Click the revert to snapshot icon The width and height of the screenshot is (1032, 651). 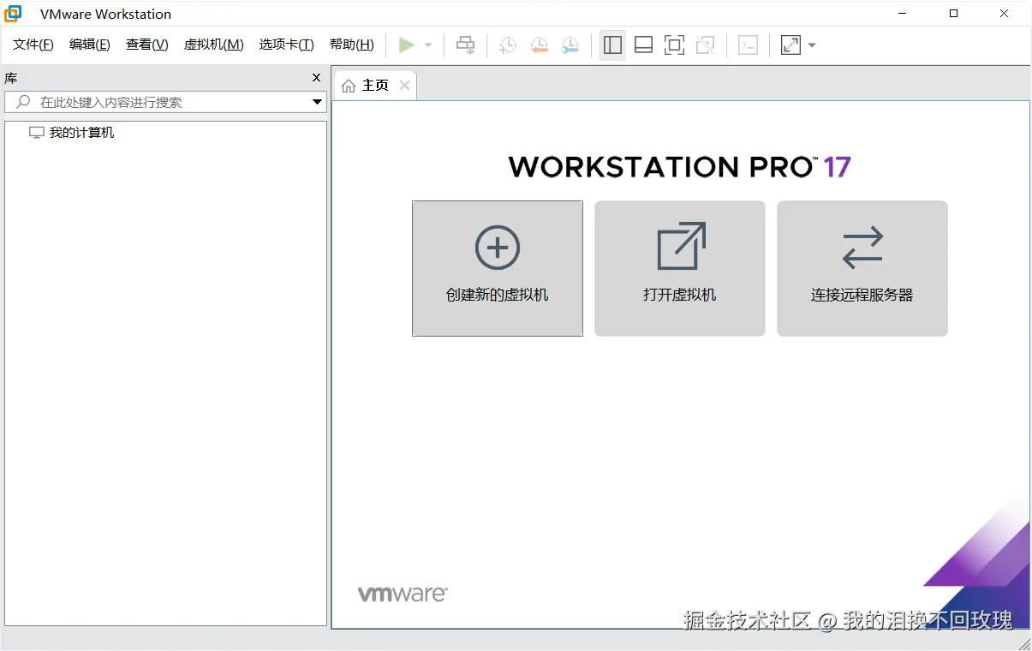539,45
